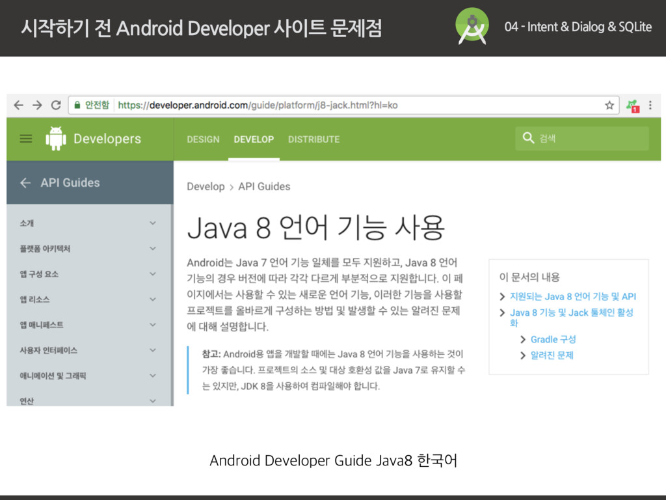Open the 알려진 문제 contents link

tap(552, 355)
